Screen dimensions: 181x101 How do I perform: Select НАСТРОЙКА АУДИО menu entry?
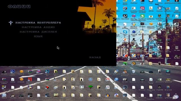pos(38,27)
